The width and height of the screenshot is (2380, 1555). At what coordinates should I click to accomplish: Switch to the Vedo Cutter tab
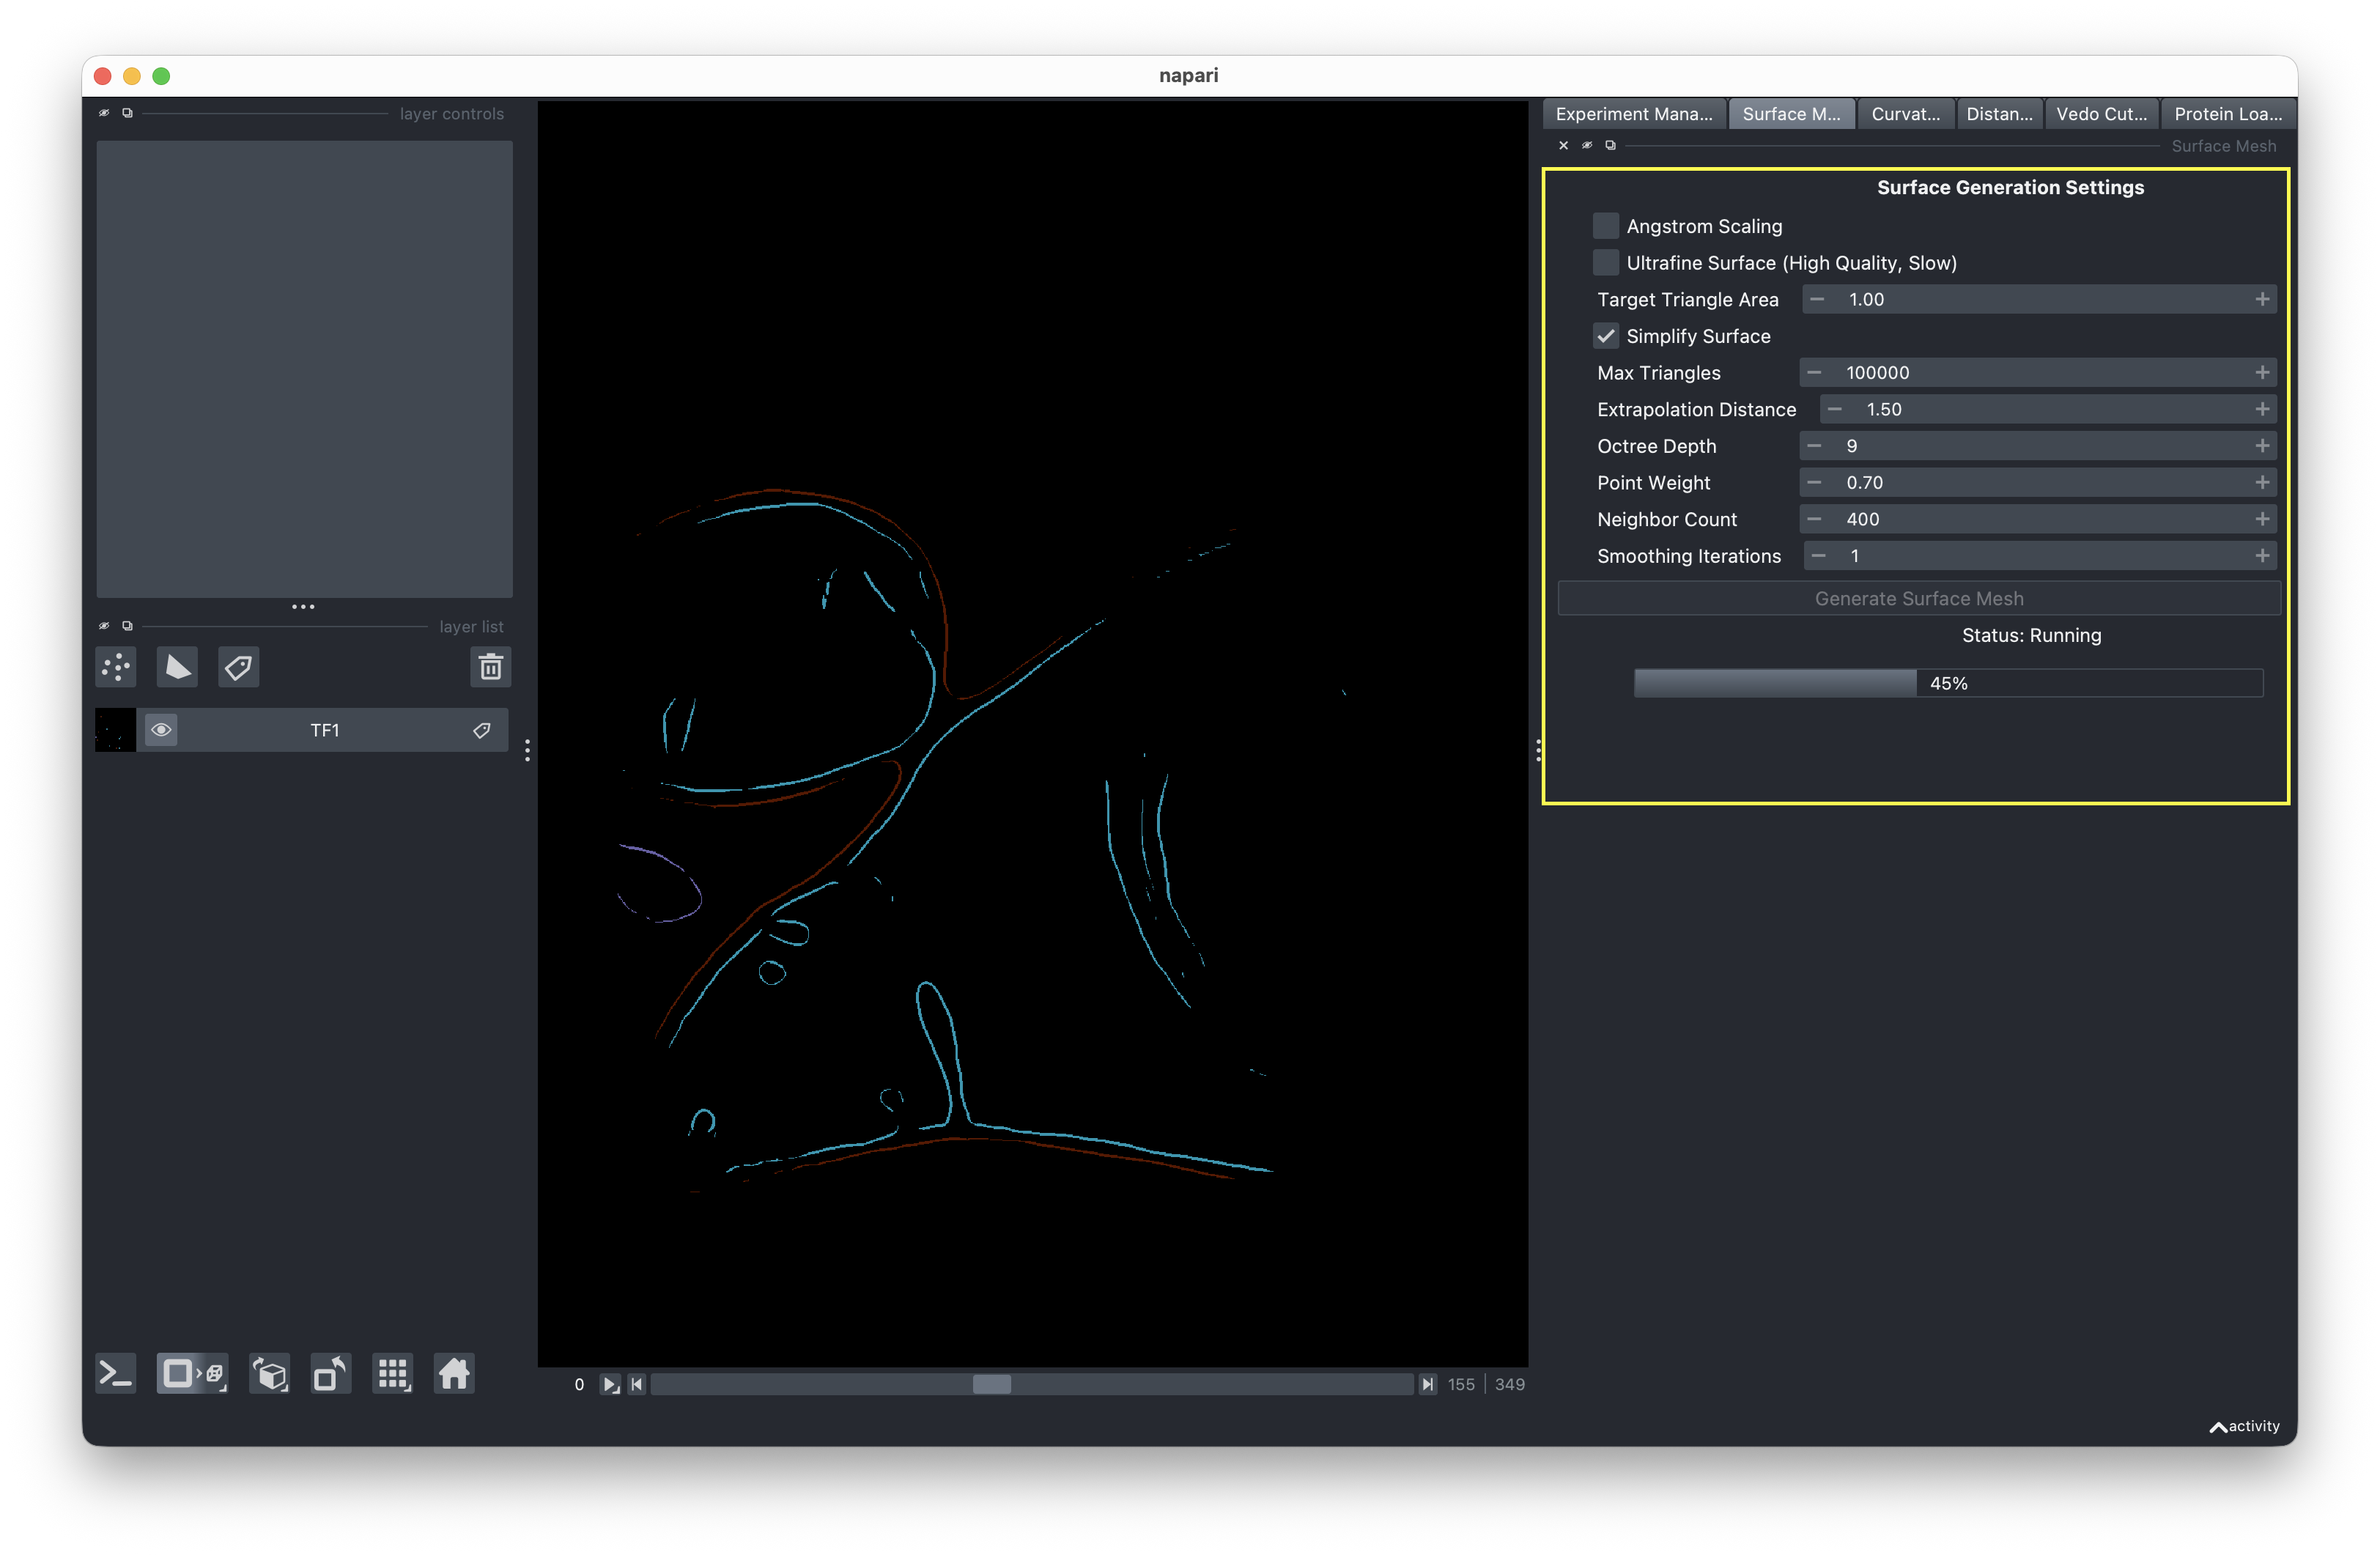click(2101, 114)
